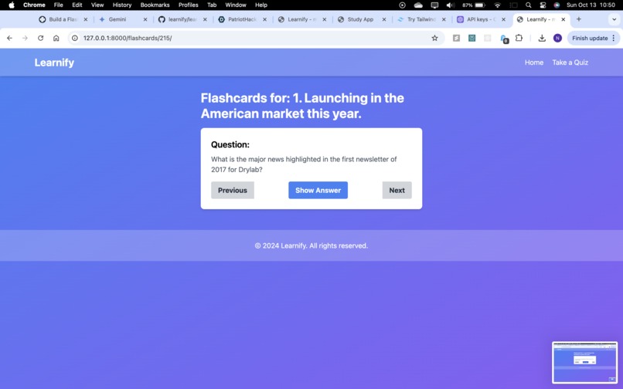Screen dimensions: 623x389
Task: Open Siri icon in menu bar
Action: (557, 5)
